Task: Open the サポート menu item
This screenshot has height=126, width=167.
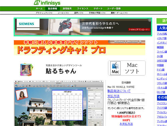Action: (x=98, y=9)
